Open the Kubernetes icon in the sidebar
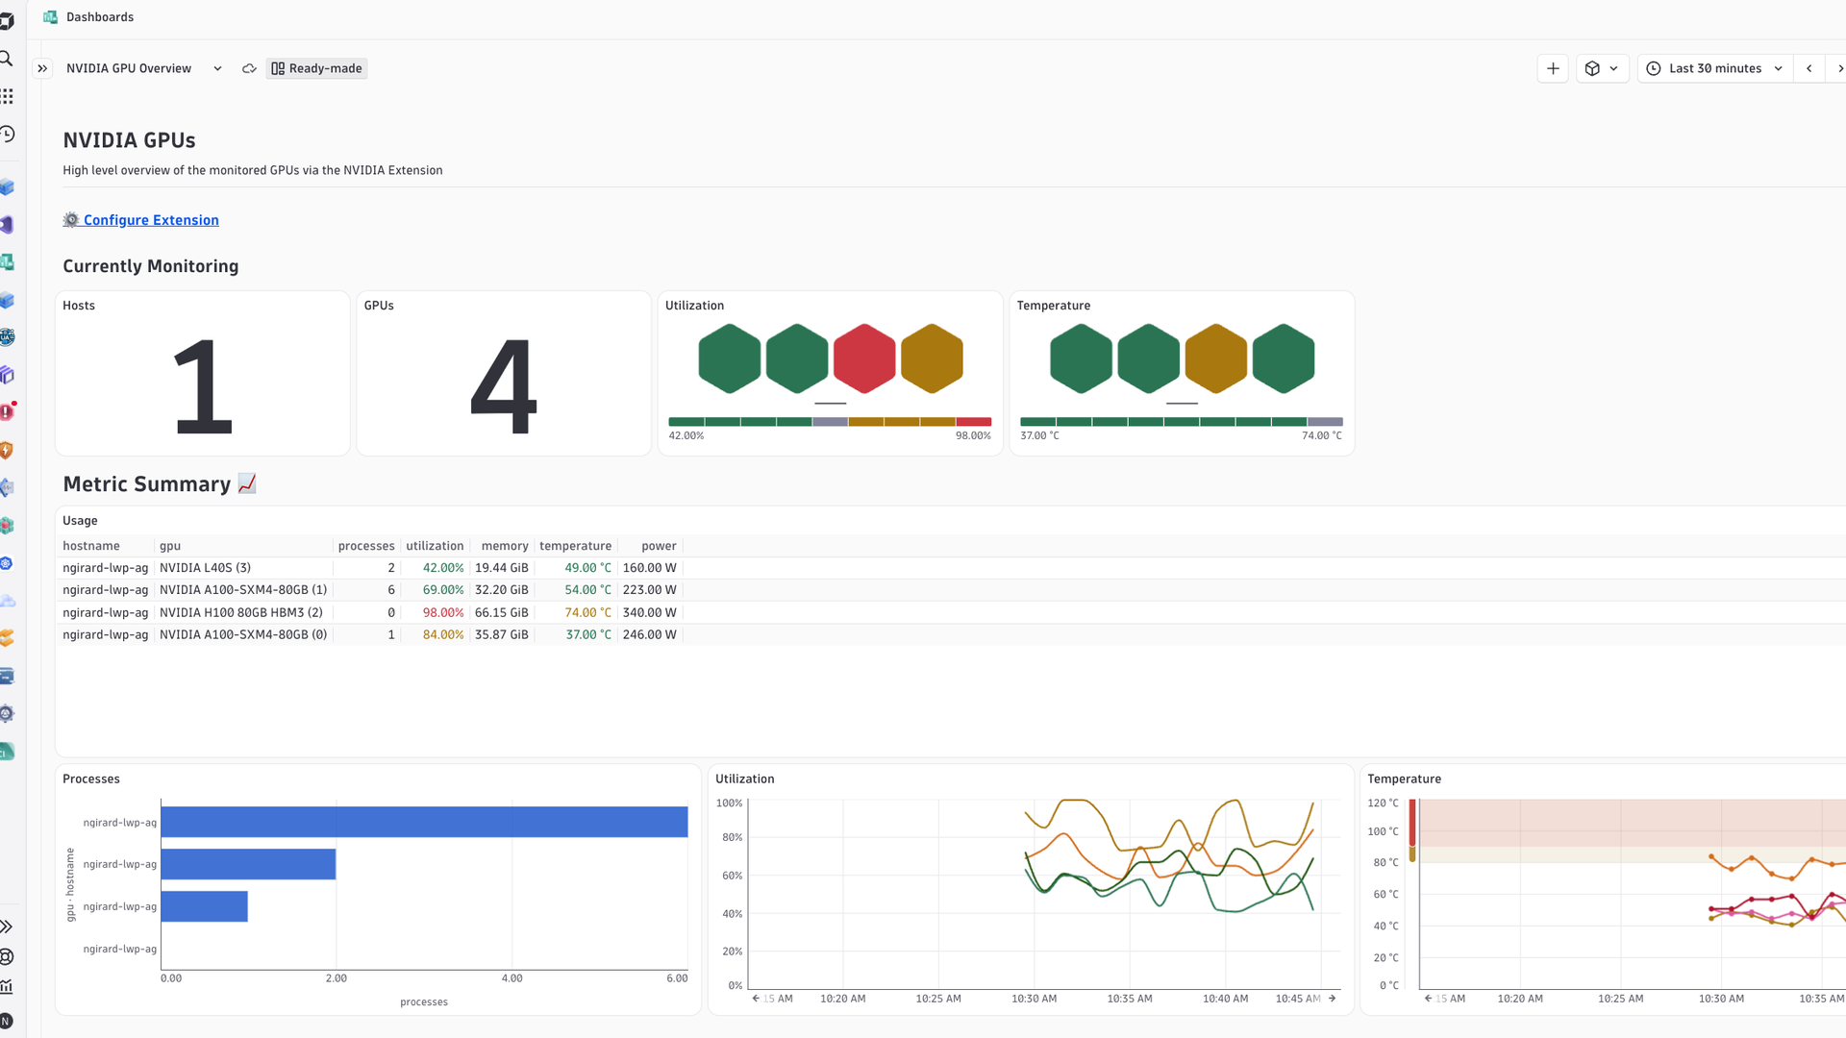Viewport: 1846px width, 1038px height. (x=6, y=563)
